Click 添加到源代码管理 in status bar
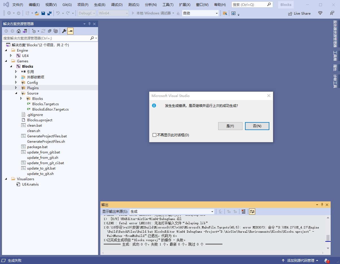The width and height of the screenshot is (340, 264). click(x=300, y=261)
